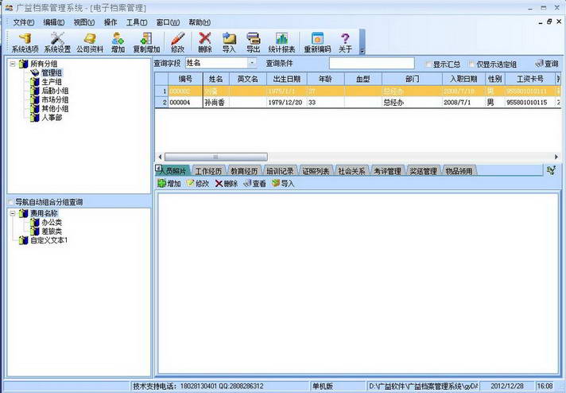Open 工具 menu
This screenshot has width=566, height=393.
[137, 22]
